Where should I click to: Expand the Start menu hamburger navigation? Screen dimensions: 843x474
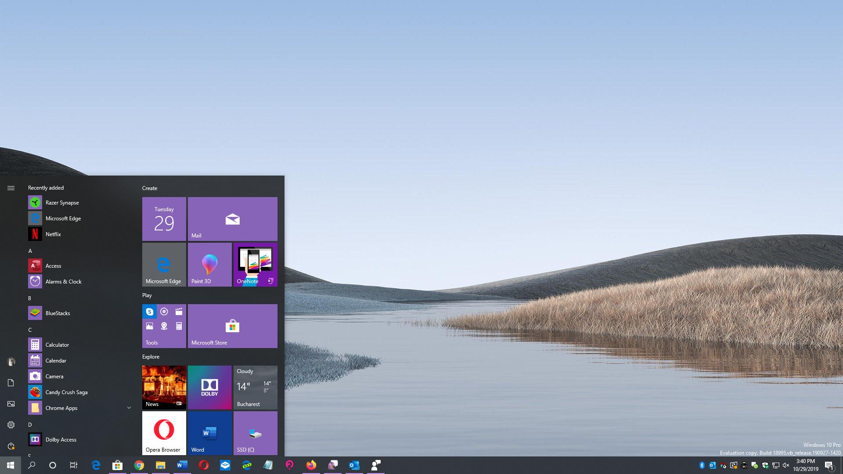11,188
